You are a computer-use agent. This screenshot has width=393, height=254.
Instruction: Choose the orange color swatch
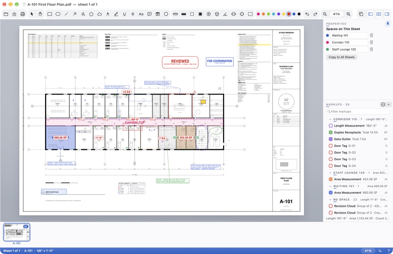[x=263, y=14]
